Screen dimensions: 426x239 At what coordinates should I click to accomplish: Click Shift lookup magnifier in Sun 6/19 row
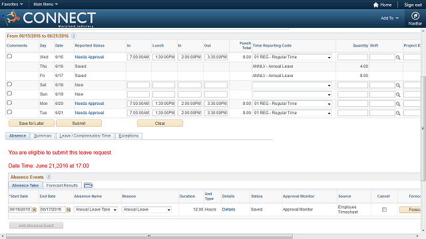398,94
